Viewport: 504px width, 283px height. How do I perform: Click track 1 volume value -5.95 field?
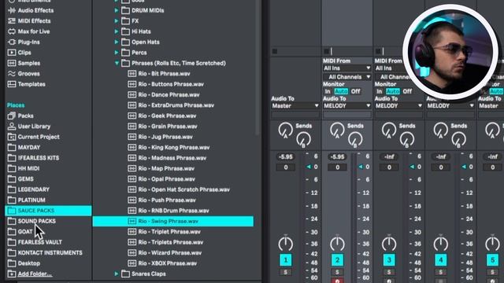coord(285,157)
